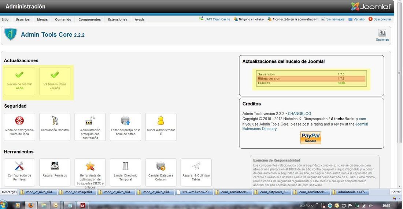Open Configuración de Permisos
The height and width of the screenshot is (209, 403).
[x=19, y=172]
